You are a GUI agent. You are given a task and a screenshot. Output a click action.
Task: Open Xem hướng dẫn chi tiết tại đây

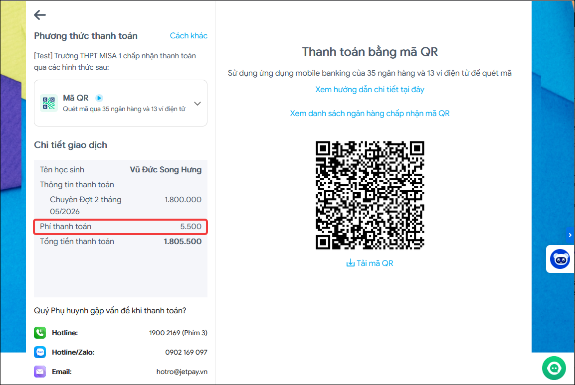(370, 89)
